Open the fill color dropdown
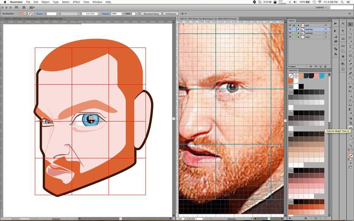The image size is (354, 221). click(25, 14)
